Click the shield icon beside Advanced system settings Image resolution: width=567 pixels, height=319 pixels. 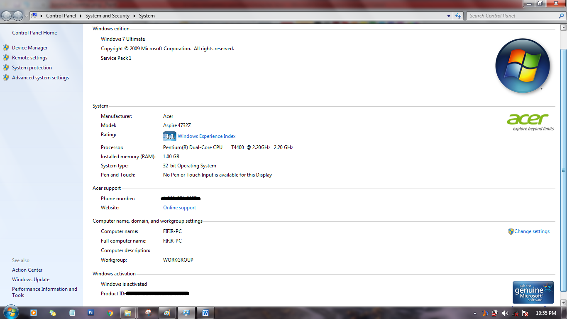point(6,78)
